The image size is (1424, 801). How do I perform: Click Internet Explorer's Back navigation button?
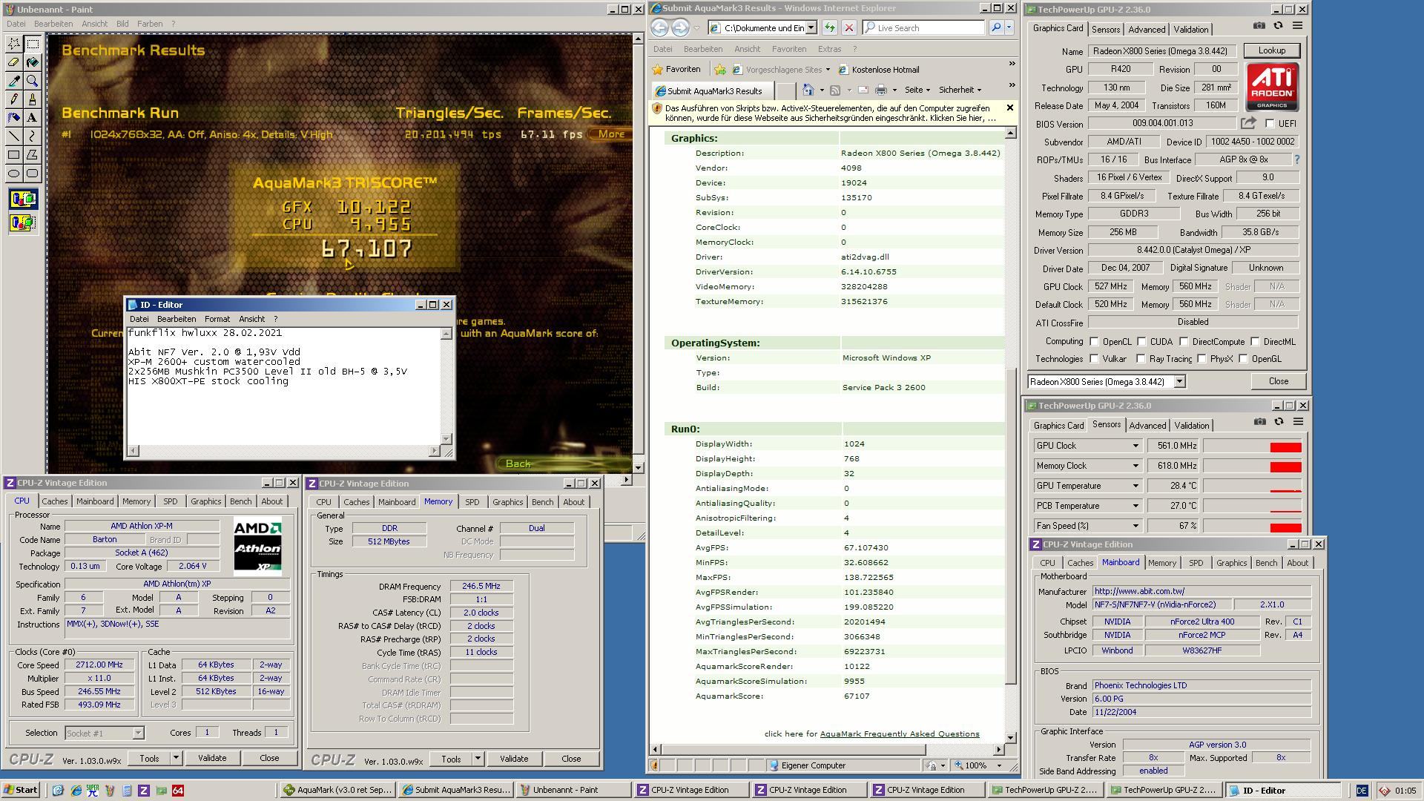point(659,28)
